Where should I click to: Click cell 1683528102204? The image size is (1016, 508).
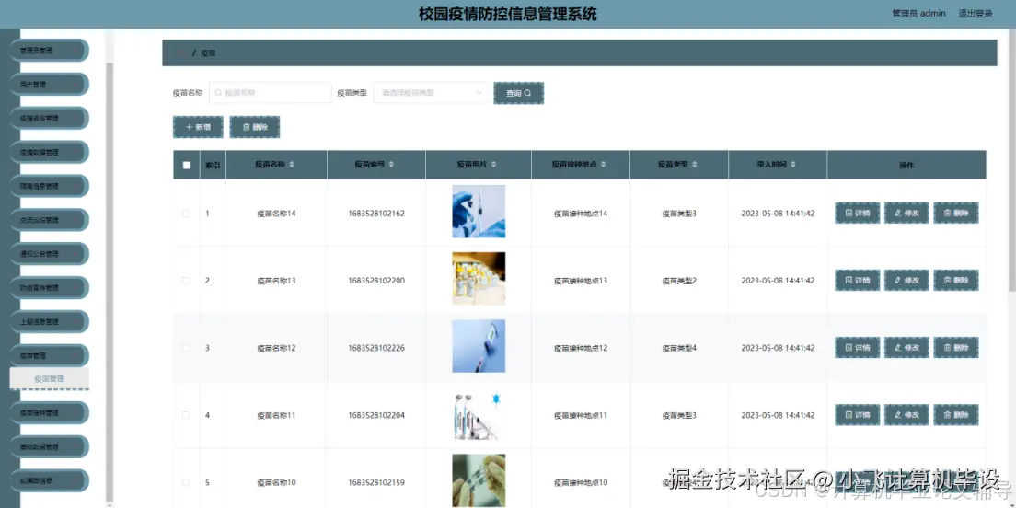point(376,415)
